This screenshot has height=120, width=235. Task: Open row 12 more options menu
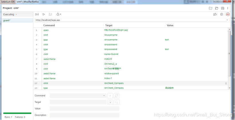(226, 83)
